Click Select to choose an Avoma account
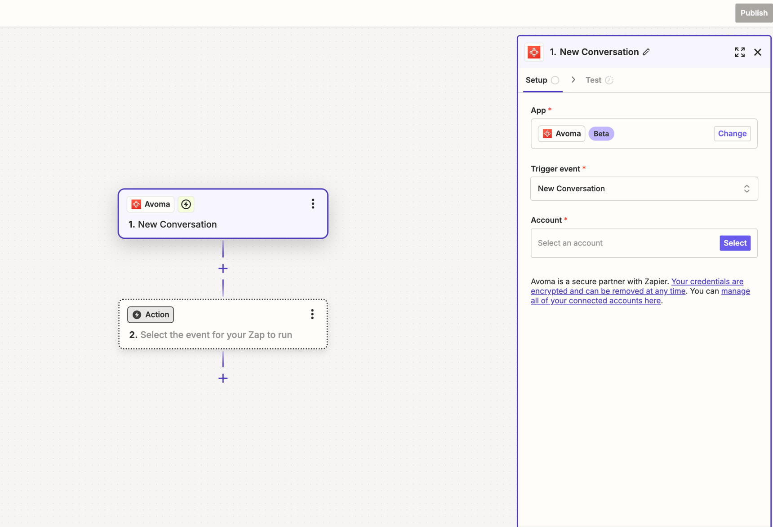773x527 pixels. pos(735,243)
